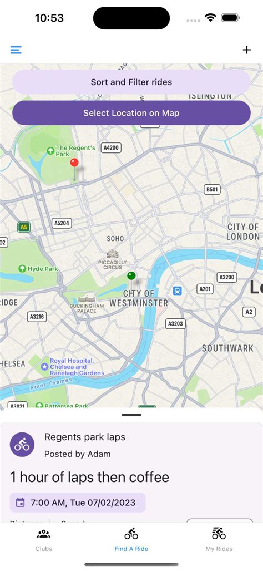Select the red map pin near Regent's Park
Screen dimensions: 263x571
point(74,169)
